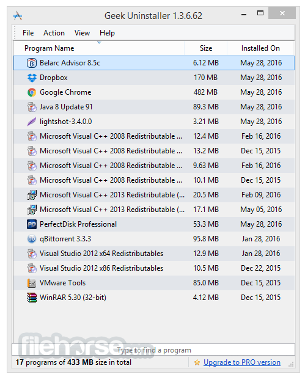Click the resize grip in status bar corner
This screenshot has height=377, width=305.
pos(292,364)
